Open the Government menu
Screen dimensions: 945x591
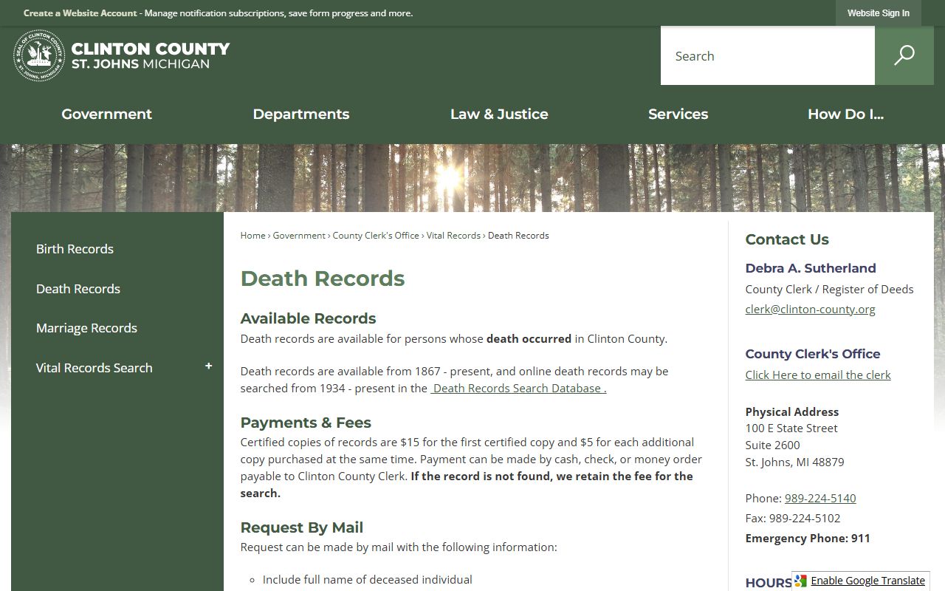coord(106,114)
